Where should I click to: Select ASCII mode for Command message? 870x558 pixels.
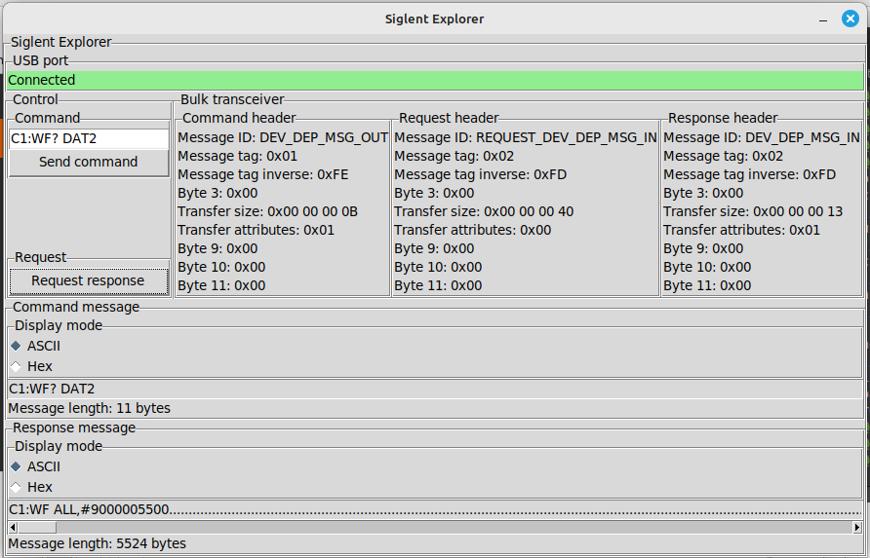pyautogui.click(x=16, y=345)
